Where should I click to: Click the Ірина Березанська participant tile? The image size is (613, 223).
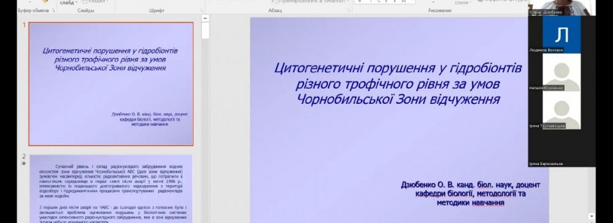[562, 148]
